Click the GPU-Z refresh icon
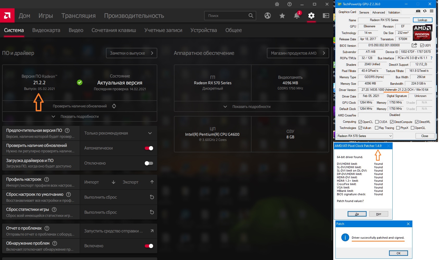The height and width of the screenshot is (260, 439). 425,11
